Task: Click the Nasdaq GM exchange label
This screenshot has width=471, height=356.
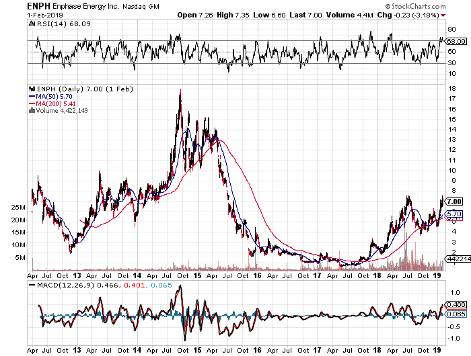Action: pyautogui.click(x=141, y=7)
